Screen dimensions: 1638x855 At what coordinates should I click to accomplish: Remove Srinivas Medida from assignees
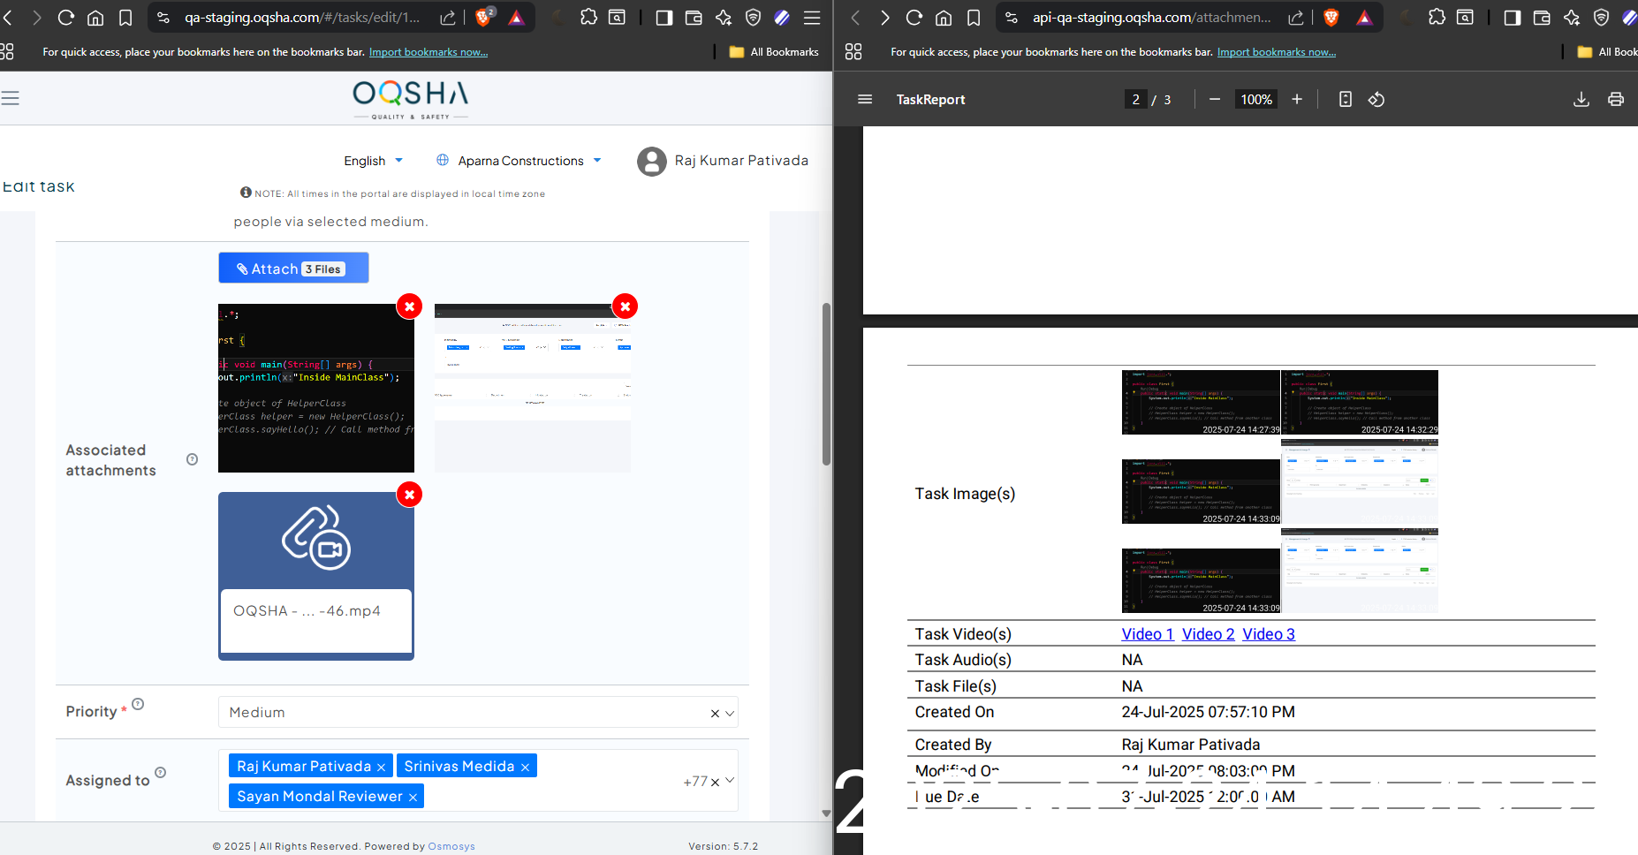click(525, 768)
